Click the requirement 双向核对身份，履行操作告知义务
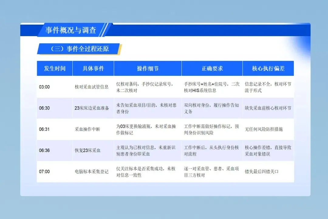Screen dimensions: 328x219 coord(211,108)
